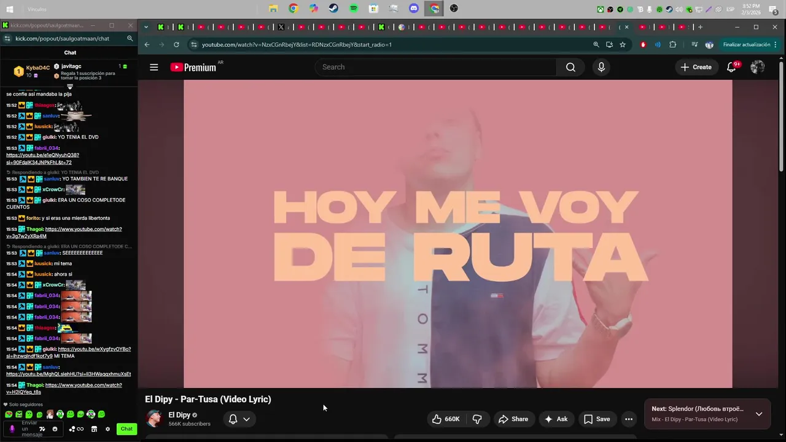The image size is (786, 442).
Task: Click the Ask button
Action: coord(556,419)
